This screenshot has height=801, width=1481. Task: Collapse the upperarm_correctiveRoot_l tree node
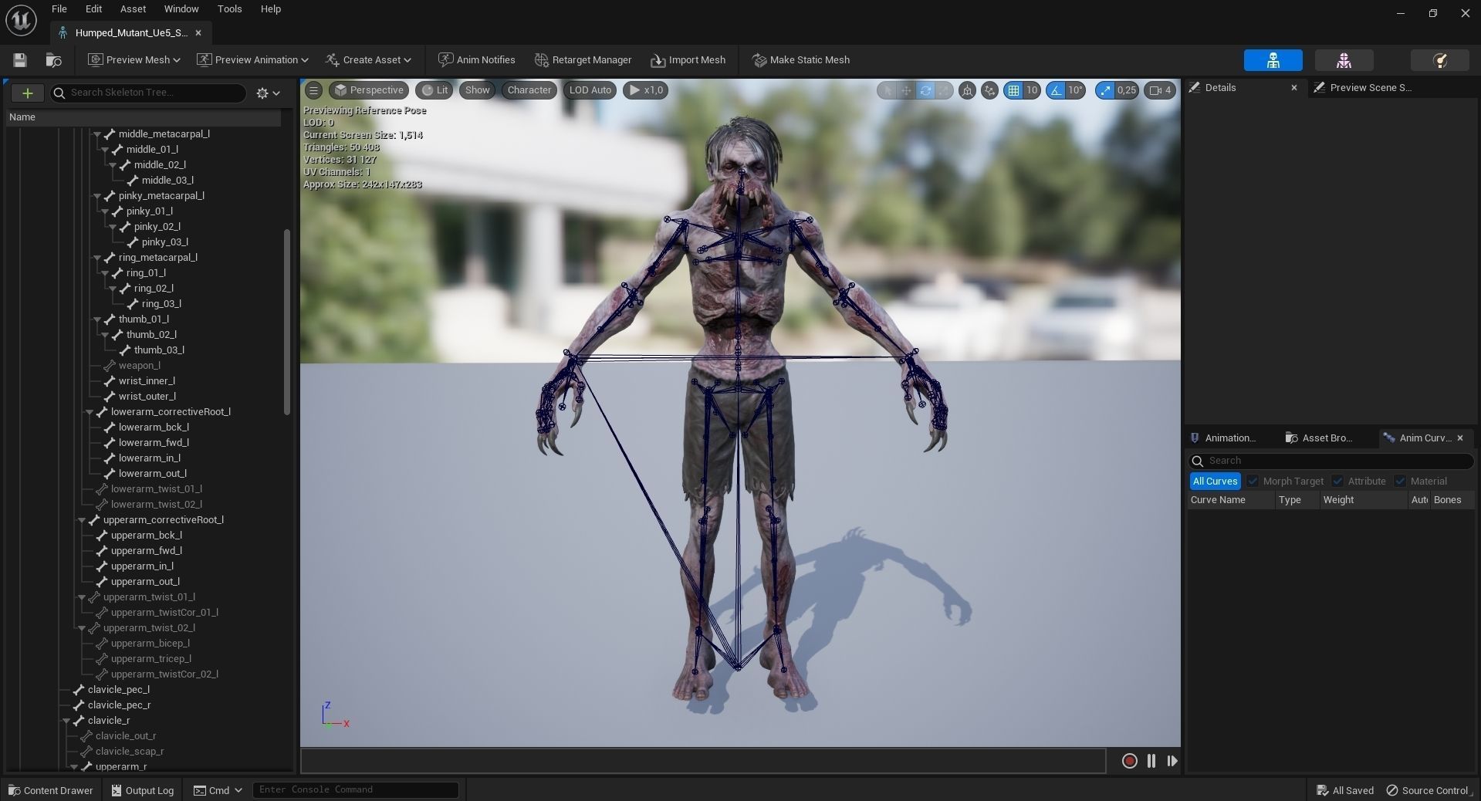click(82, 520)
